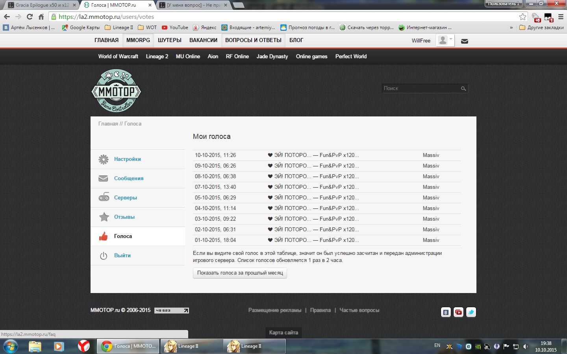Viewport: 567px width, 354px height.
Task: Click the Поиск search input field
Action: pos(421,88)
